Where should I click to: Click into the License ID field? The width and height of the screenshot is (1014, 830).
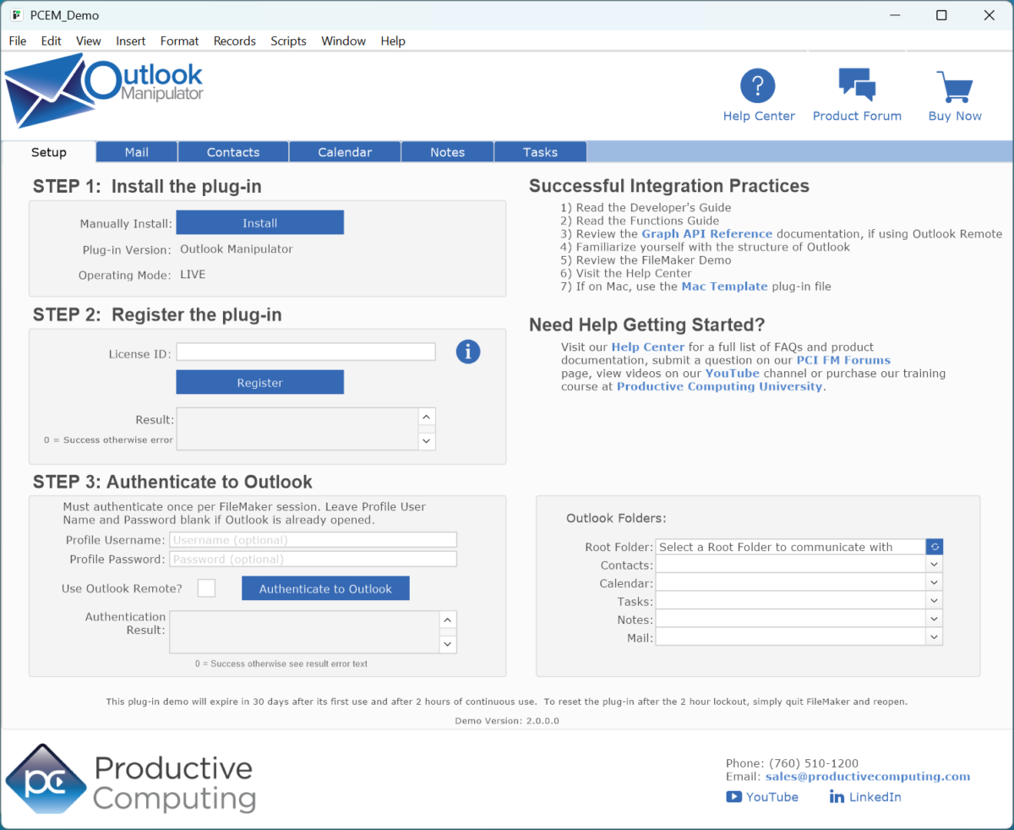point(306,352)
